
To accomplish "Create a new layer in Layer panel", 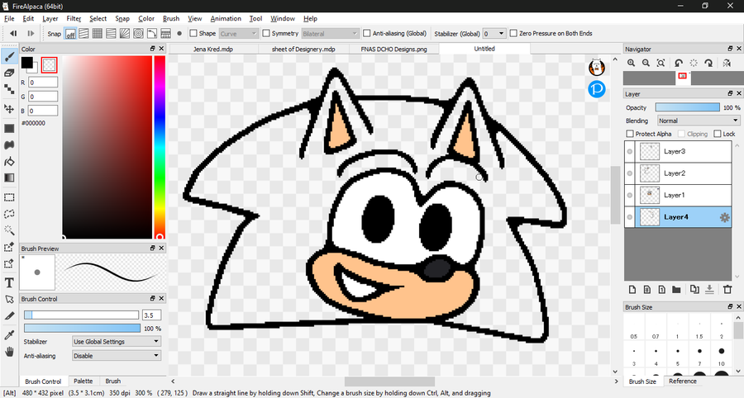I will (x=632, y=289).
